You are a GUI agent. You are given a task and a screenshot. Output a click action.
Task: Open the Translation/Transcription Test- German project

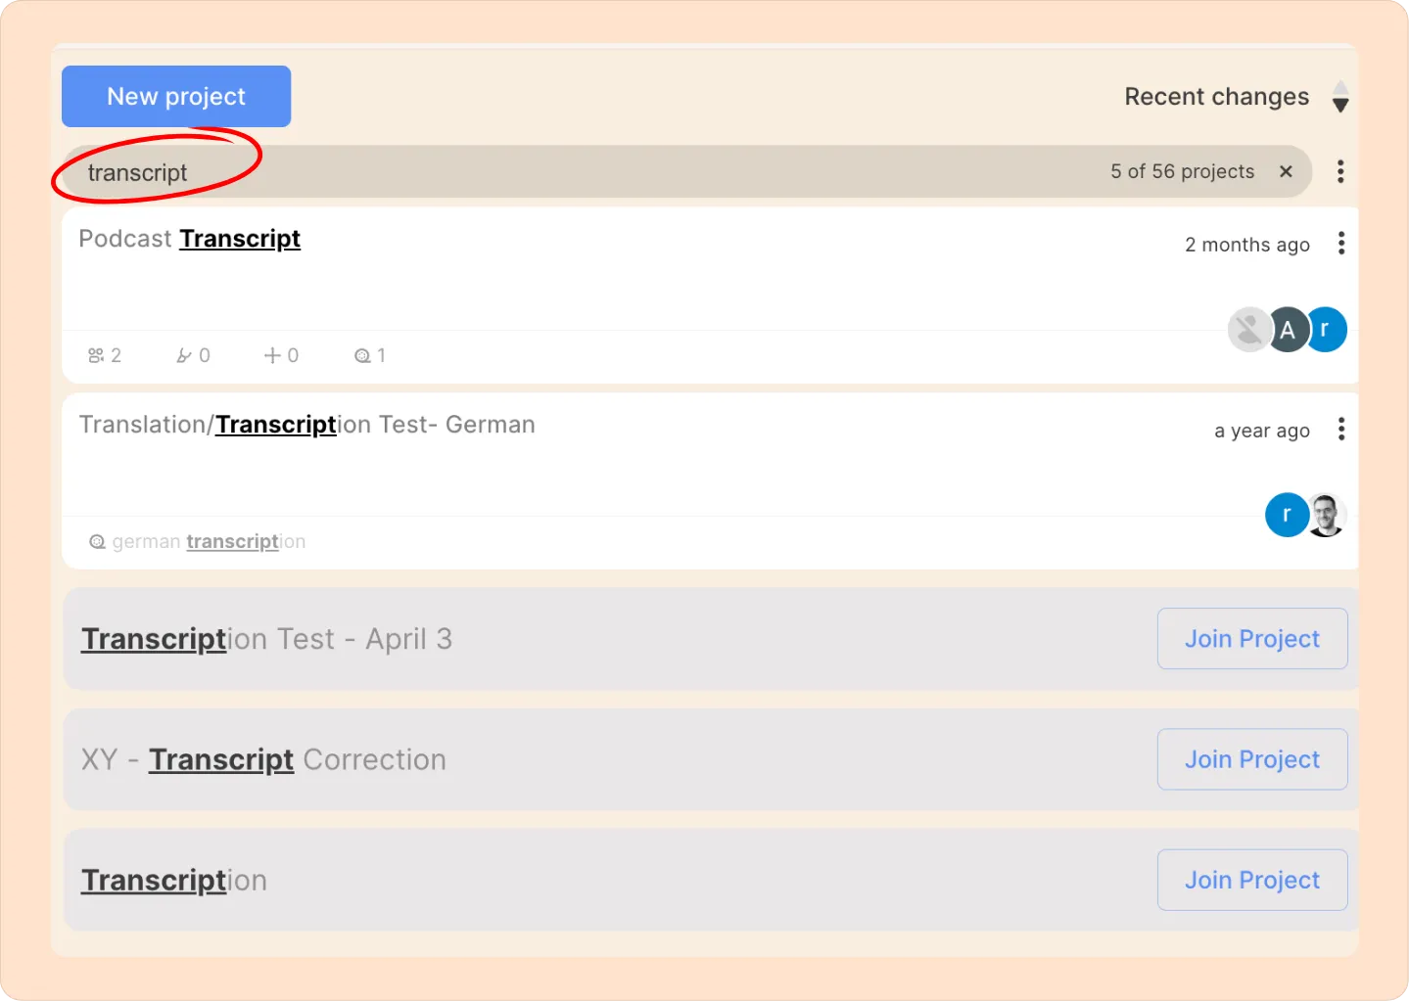pyautogui.click(x=307, y=425)
